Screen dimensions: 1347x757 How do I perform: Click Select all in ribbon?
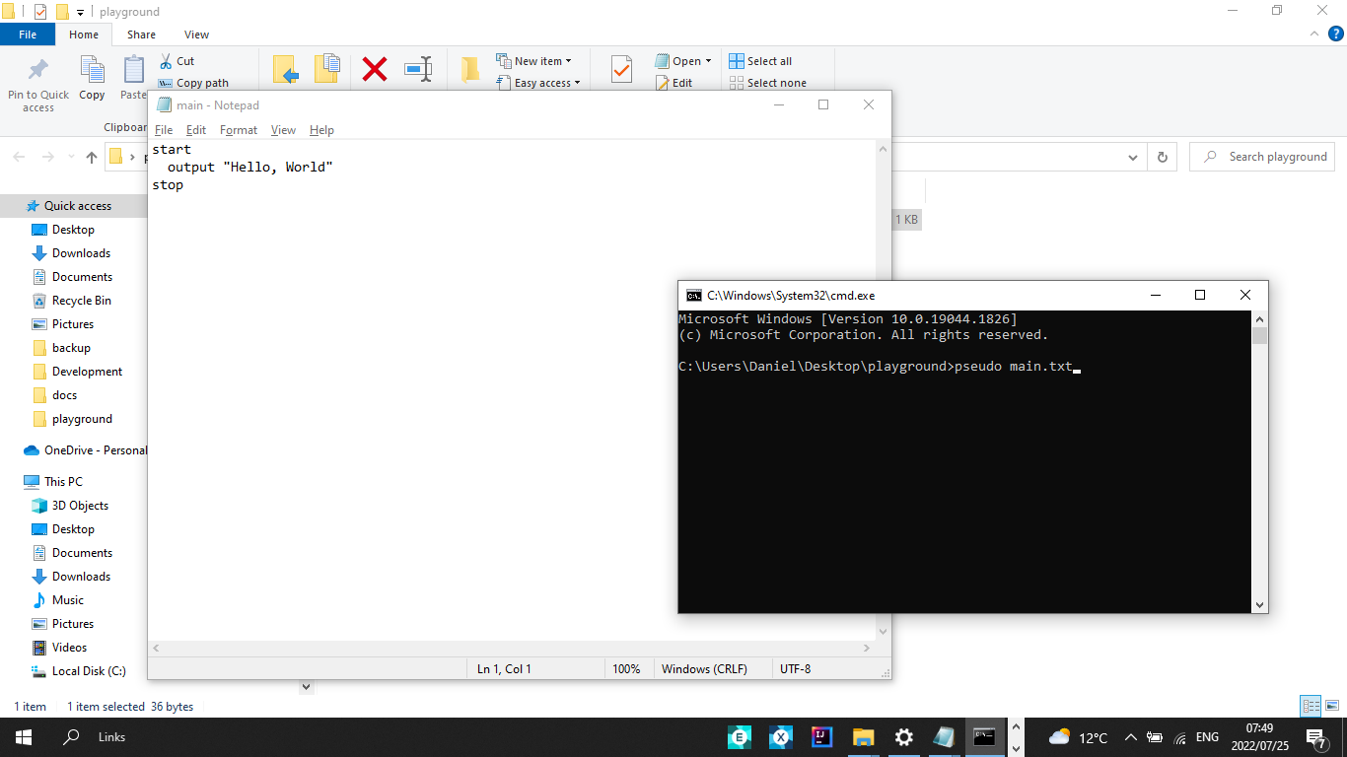pyautogui.click(x=760, y=61)
